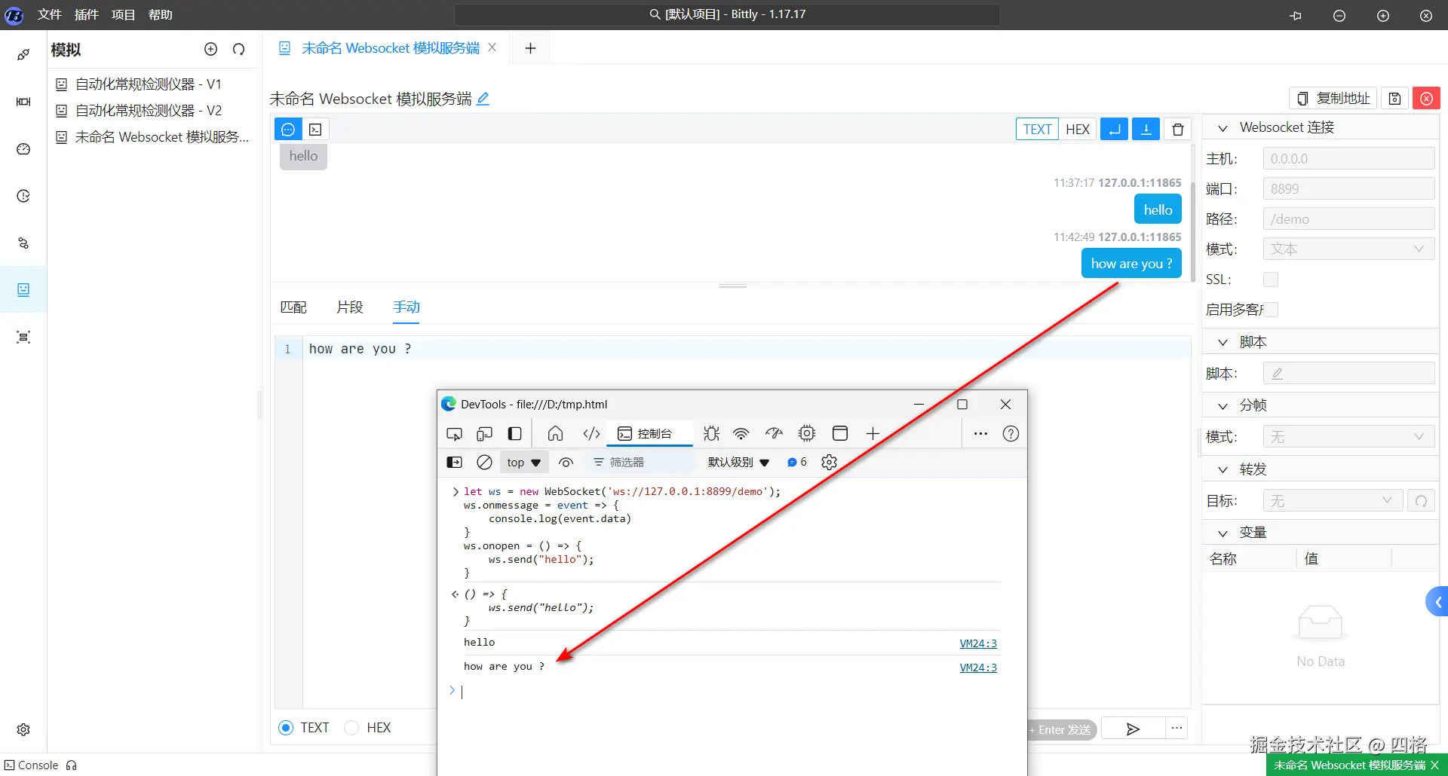
Task: Open the 分帧 模式 dropdown
Action: pyautogui.click(x=1348, y=437)
